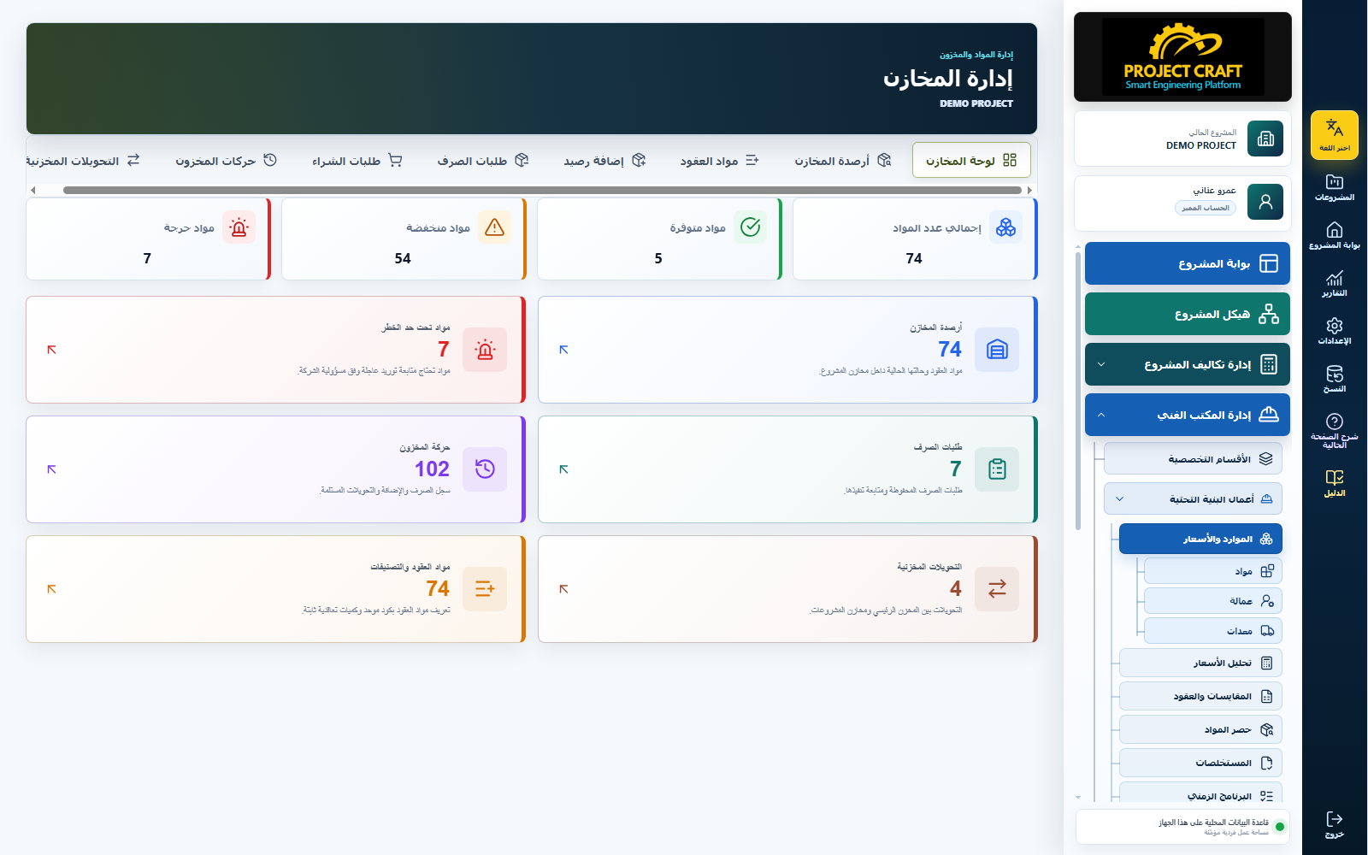Open النسخ backup database icon
Viewport: 1368px width, 855px height.
coord(1334,374)
